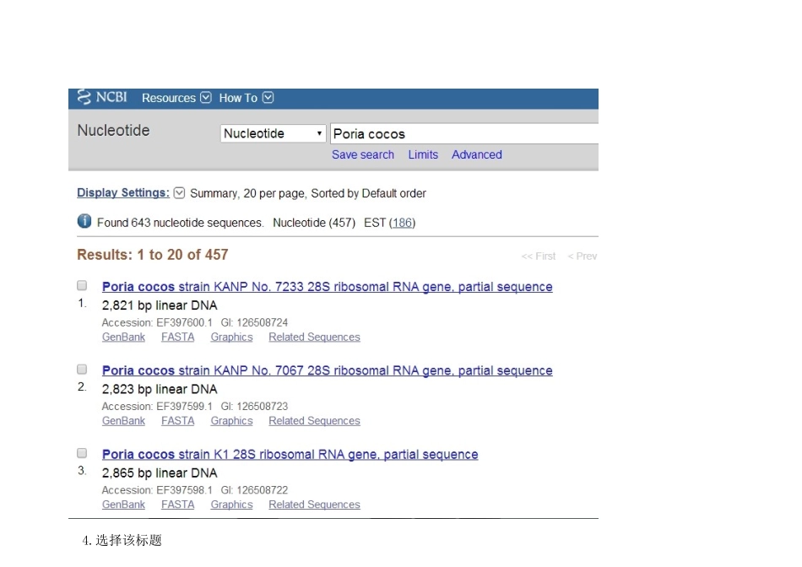Click the 'GI: 126508723' text
The image size is (802, 567).
[254, 407]
